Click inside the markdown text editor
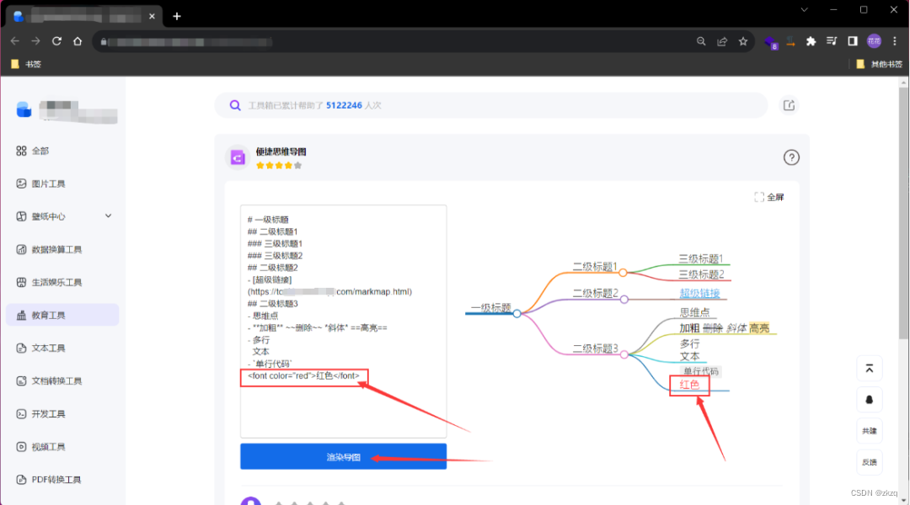Viewport: 910px width, 505px height. pyautogui.click(x=344, y=322)
